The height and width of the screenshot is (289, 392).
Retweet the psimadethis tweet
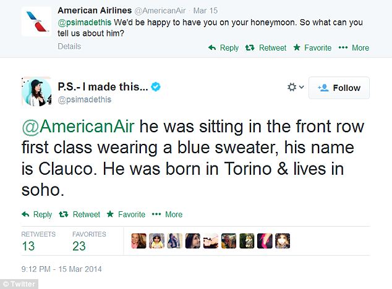tap(79, 214)
